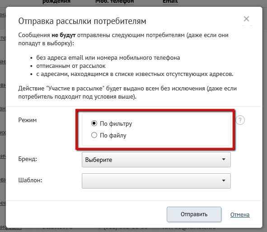Click the Отправить button
This screenshot has height=232, width=267.
coord(194,214)
